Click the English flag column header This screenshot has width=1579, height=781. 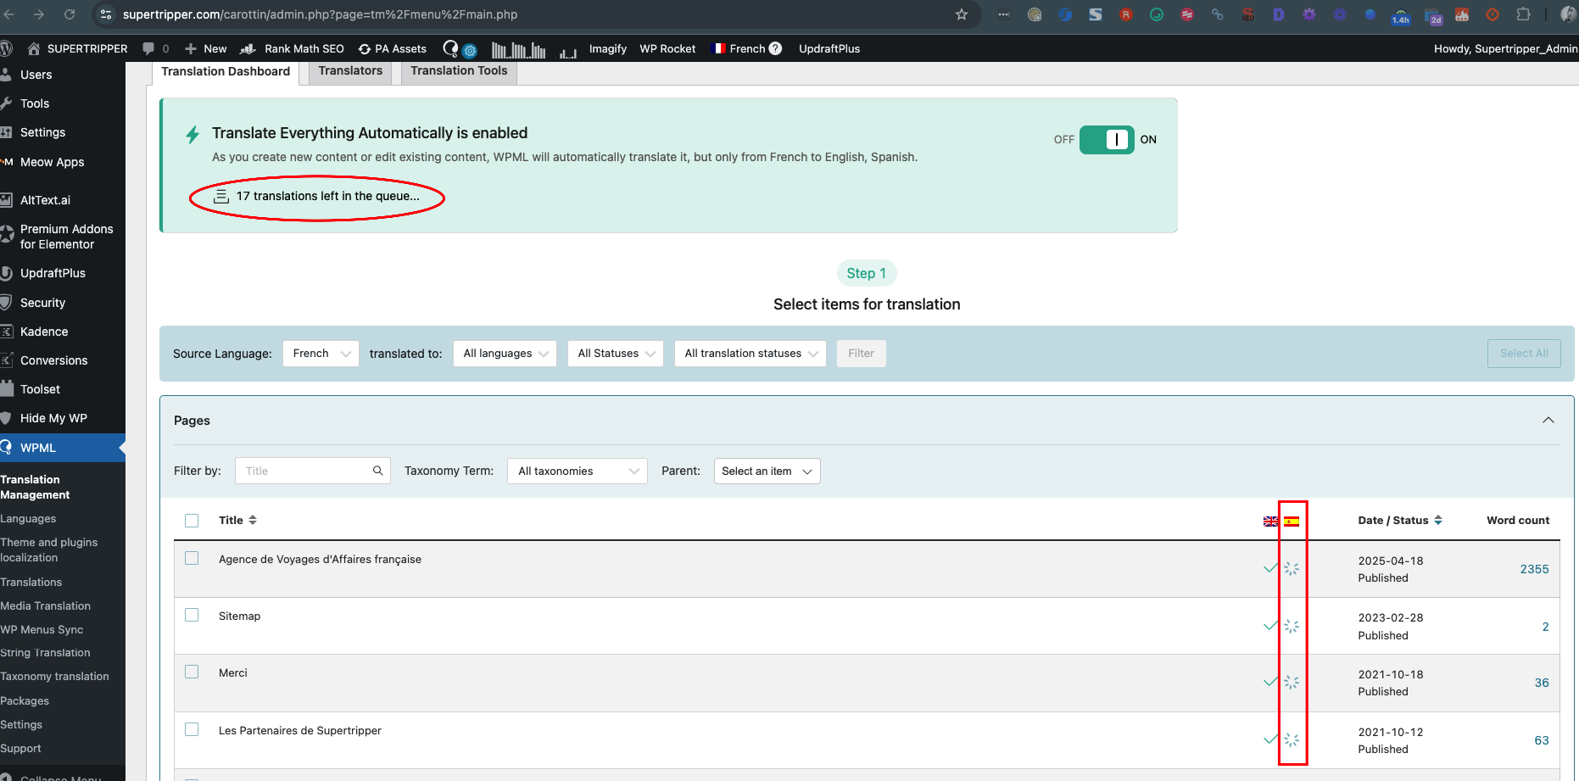[1270, 522]
